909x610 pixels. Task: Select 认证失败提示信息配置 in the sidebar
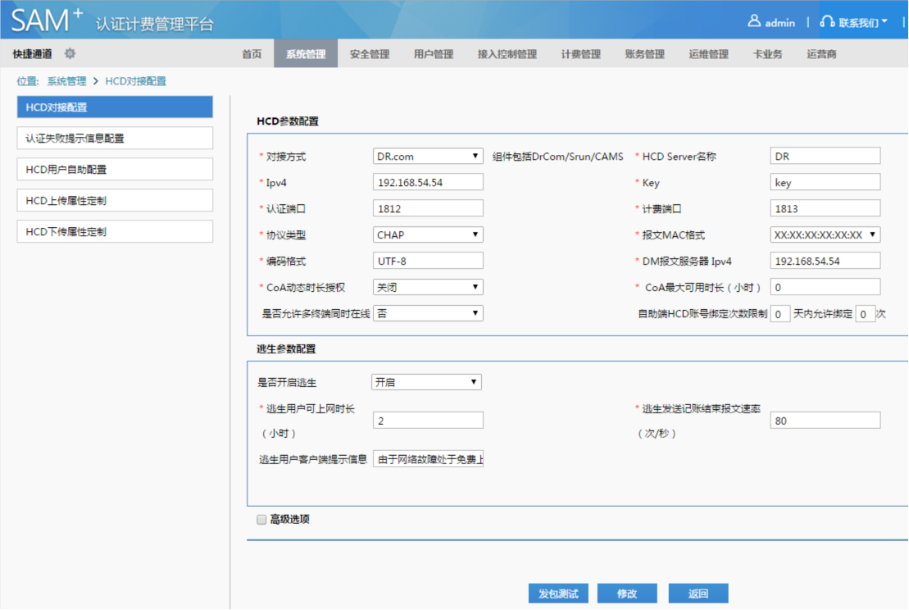click(115, 138)
